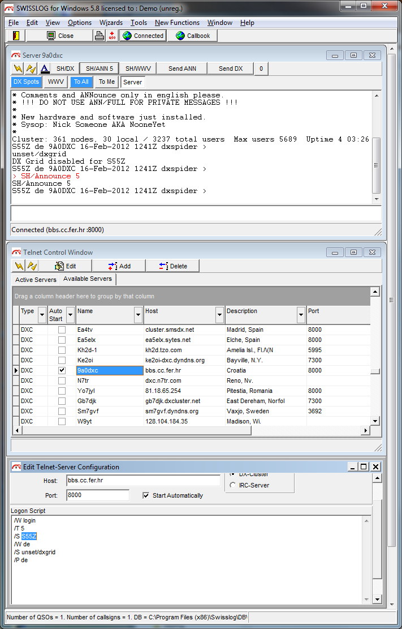Viewport: 402px width, 629px height.
Task: Select the IRC-Server radio button
Action: (232, 485)
